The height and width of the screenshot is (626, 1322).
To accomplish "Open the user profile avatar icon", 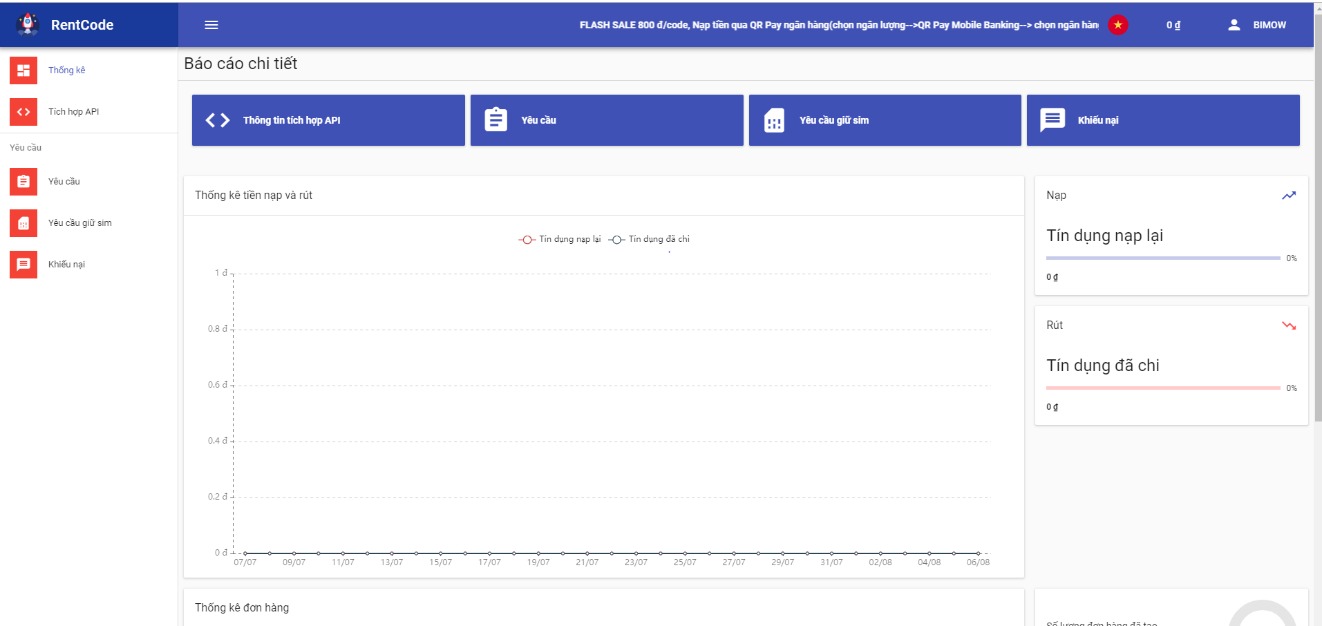I will click(1234, 25).
